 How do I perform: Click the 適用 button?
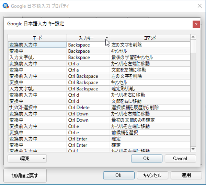pos(186,175)
